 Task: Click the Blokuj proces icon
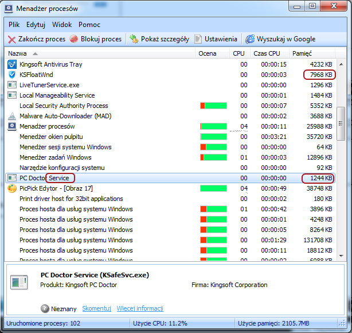tap(74, 39)
